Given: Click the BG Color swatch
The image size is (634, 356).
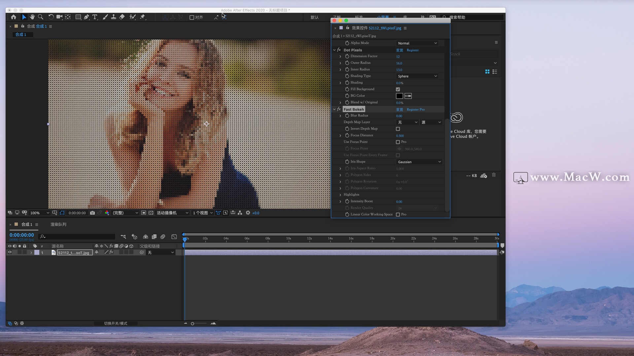Looking at the screenshot, I should coord(399,96).
